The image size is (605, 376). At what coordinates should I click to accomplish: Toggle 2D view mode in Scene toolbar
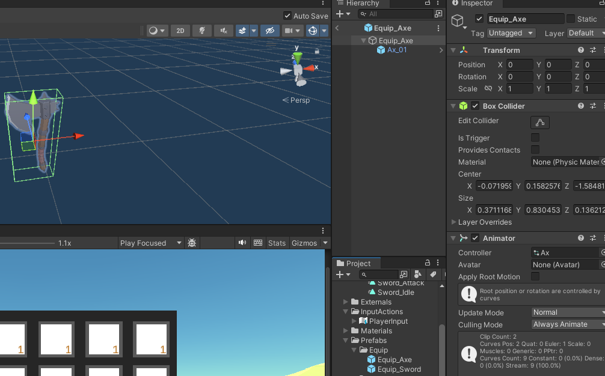click(x=180, y=31)
